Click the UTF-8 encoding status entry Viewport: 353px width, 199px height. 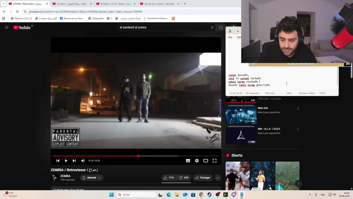pos(322,93)
